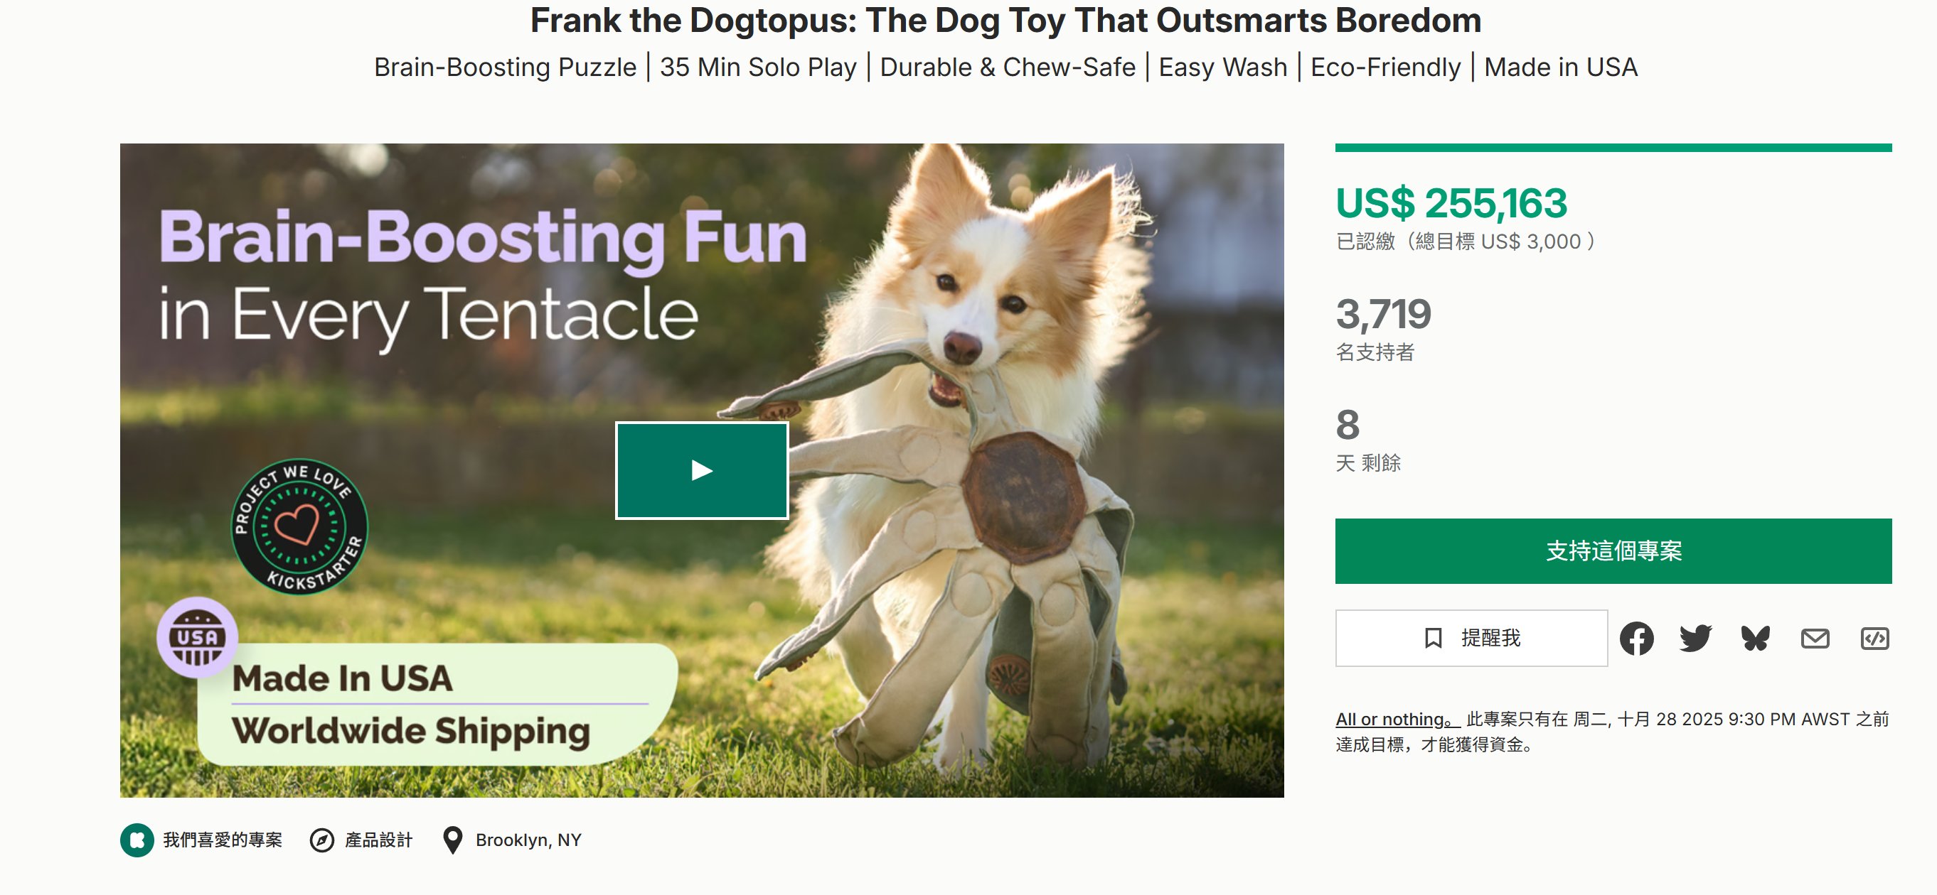This screenshot has width=1937, height=895.
Task: Share the project on Facebook
Action: coord(1636,638)
